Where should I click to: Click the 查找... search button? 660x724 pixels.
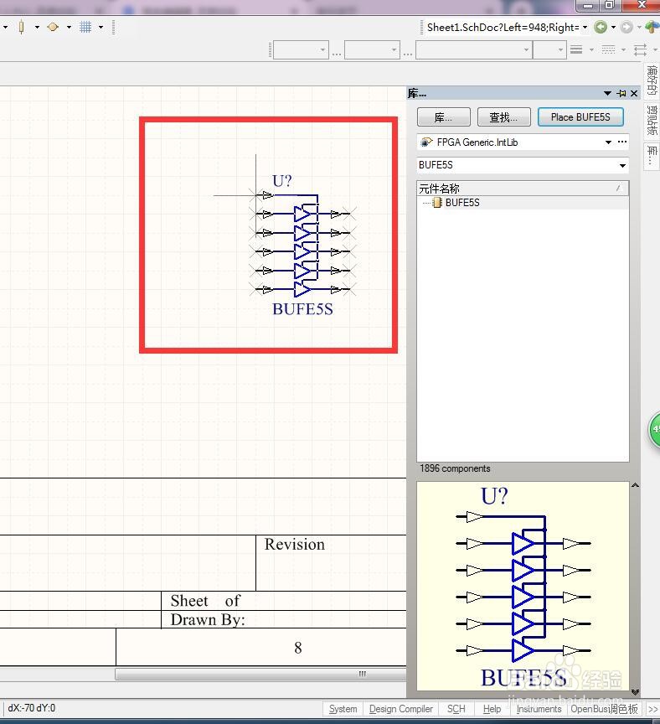(x=503, y=116)
